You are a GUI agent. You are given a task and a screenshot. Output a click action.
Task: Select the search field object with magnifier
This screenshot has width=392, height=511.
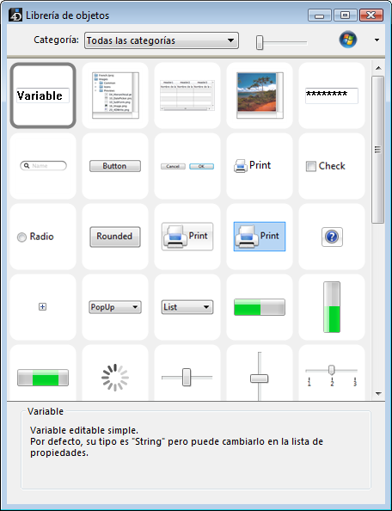(x=43, y=165)
